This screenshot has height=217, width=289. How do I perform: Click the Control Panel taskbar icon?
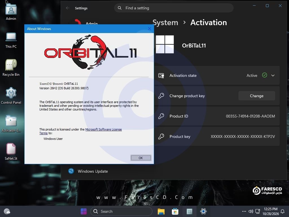189,211
